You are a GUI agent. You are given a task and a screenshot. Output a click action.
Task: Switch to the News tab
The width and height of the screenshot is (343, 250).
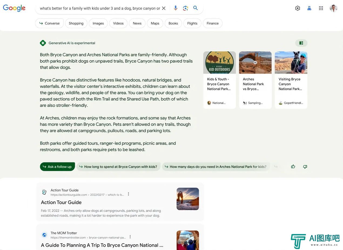[137, 23]
